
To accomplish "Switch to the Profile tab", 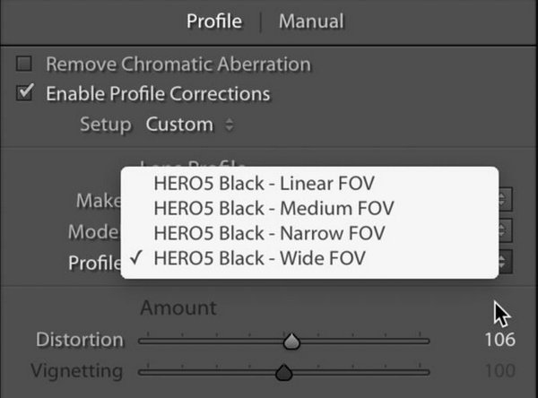I will [214, 22].
